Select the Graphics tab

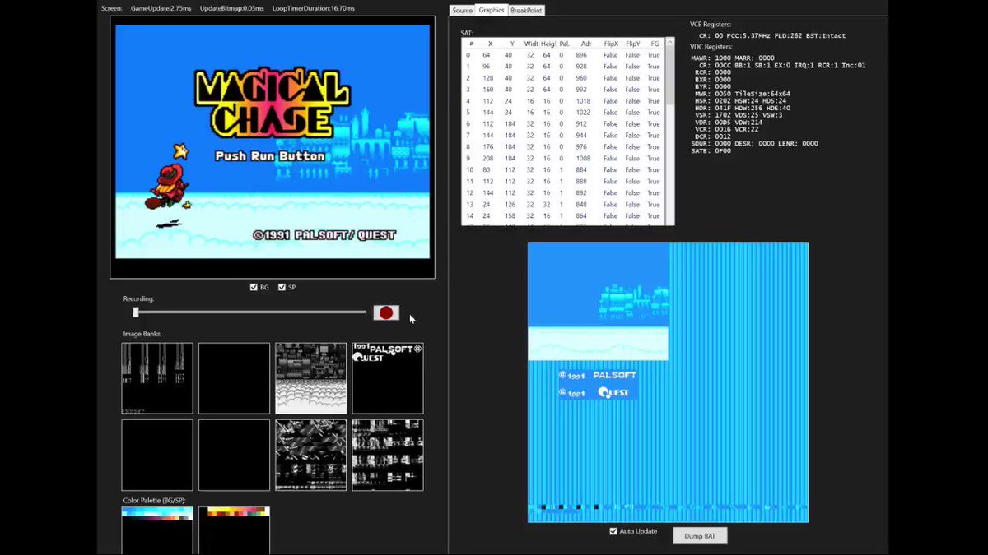(492, 10)
